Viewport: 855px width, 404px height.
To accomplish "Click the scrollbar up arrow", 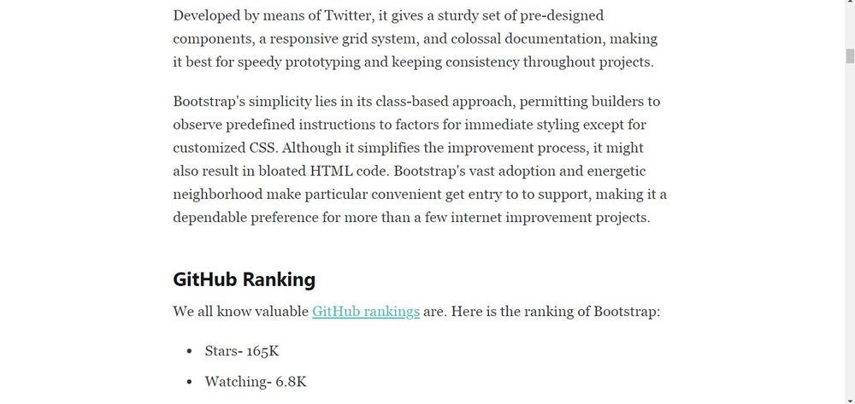I will (850, 4).
